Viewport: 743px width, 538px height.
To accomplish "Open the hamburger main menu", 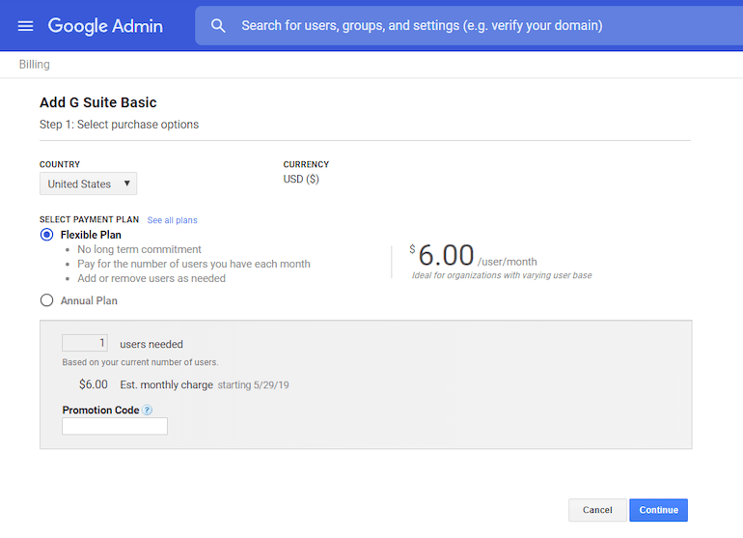I will [25, 26].
